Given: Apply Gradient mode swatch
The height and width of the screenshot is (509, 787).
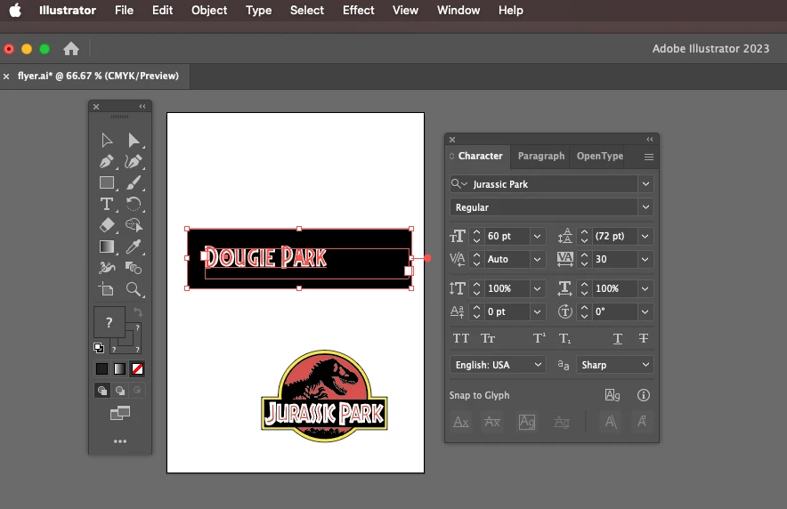Looking at the screenshot, I should pyautogui.click(x=119, y=369).
